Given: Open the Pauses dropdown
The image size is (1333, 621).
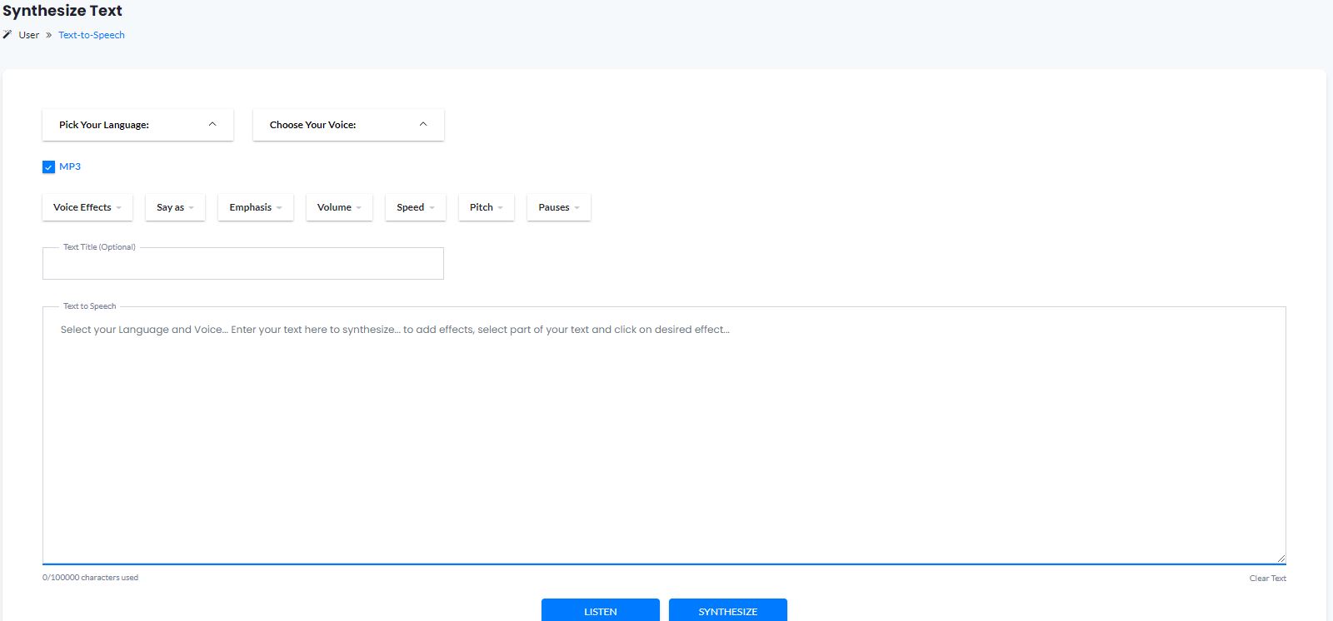Looking at the screenshot, I should [559, 207].
